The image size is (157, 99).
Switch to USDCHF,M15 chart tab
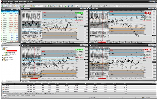[49, 81]
